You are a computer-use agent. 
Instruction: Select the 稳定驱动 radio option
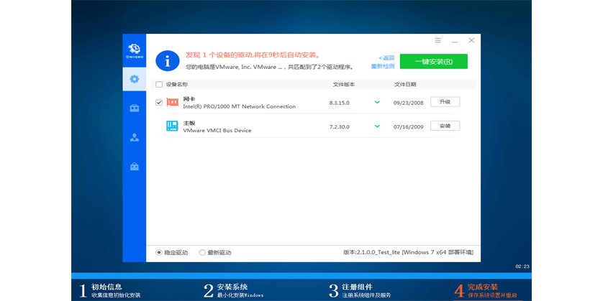pyautogui.click(x=159, y=252)
